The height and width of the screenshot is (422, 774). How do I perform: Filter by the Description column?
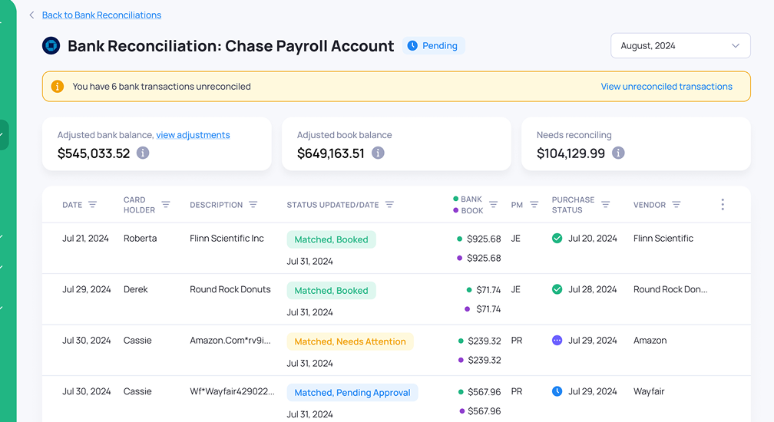253,205
